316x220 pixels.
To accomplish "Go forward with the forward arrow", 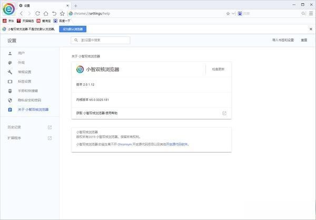I will click(29, 14).
